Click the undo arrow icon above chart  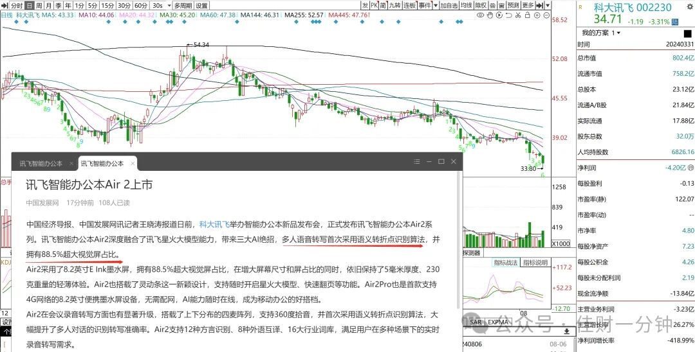508,15
